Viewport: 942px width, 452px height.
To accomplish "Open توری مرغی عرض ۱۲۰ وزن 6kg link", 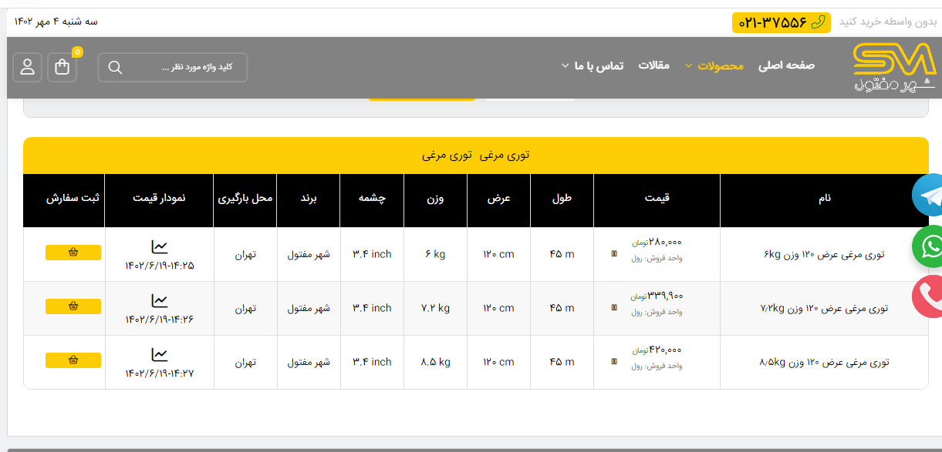I will coord(824,254).
